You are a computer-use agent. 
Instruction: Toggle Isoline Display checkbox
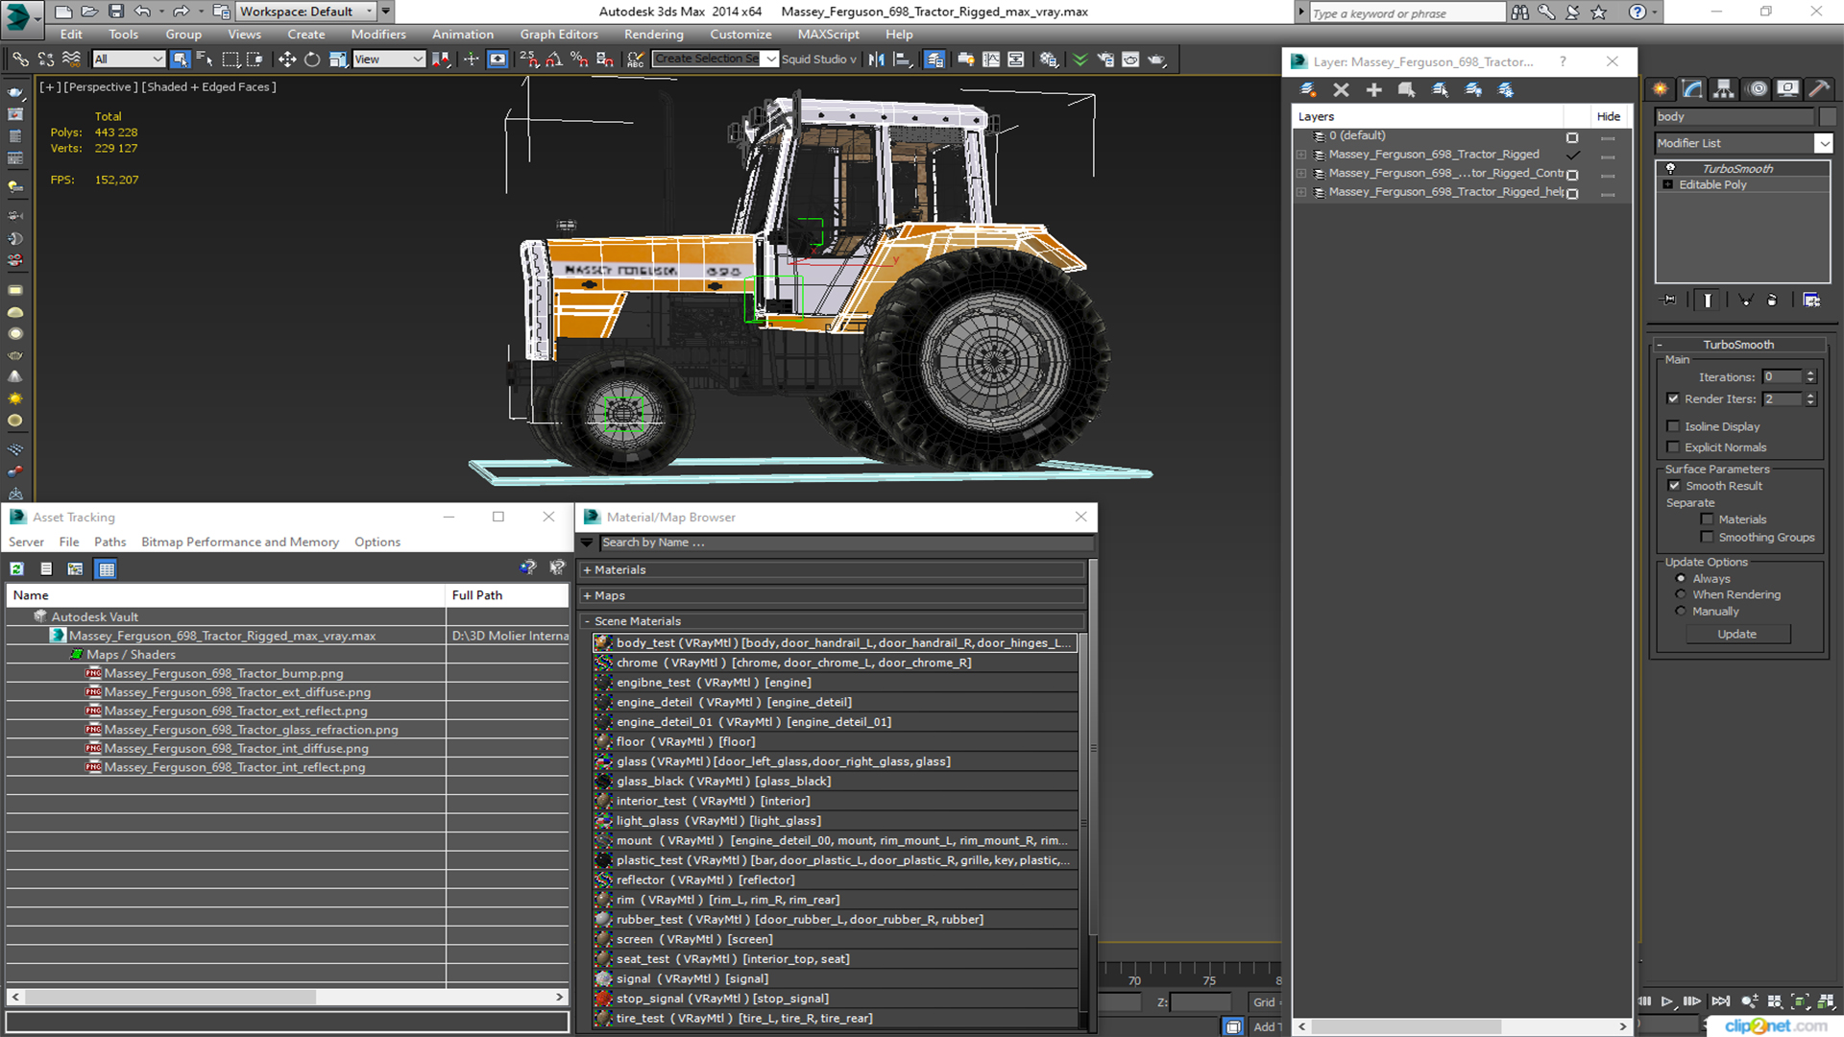(x=1673, y=426)
